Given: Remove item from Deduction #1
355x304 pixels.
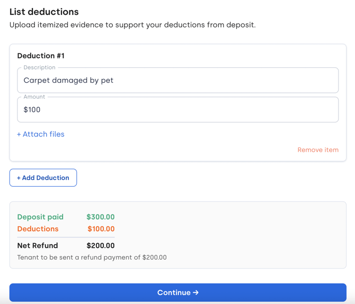Looking at the screenshot, I should click(318, 150).
